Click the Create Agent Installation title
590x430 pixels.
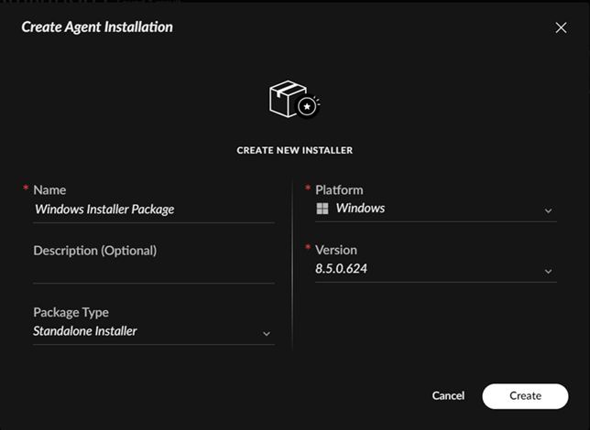(x=97, y=27)
